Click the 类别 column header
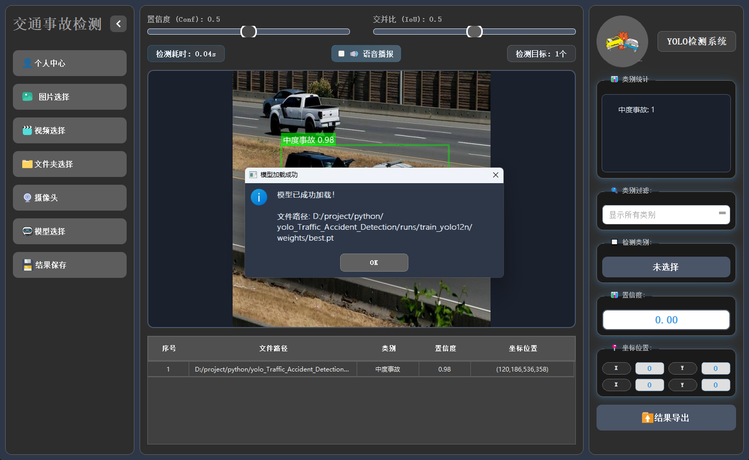This screenshot has height=460, width=749. pyautogui.click(x=388, y=348)
